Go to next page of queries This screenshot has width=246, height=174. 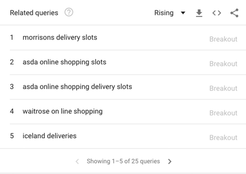(170, 161)
